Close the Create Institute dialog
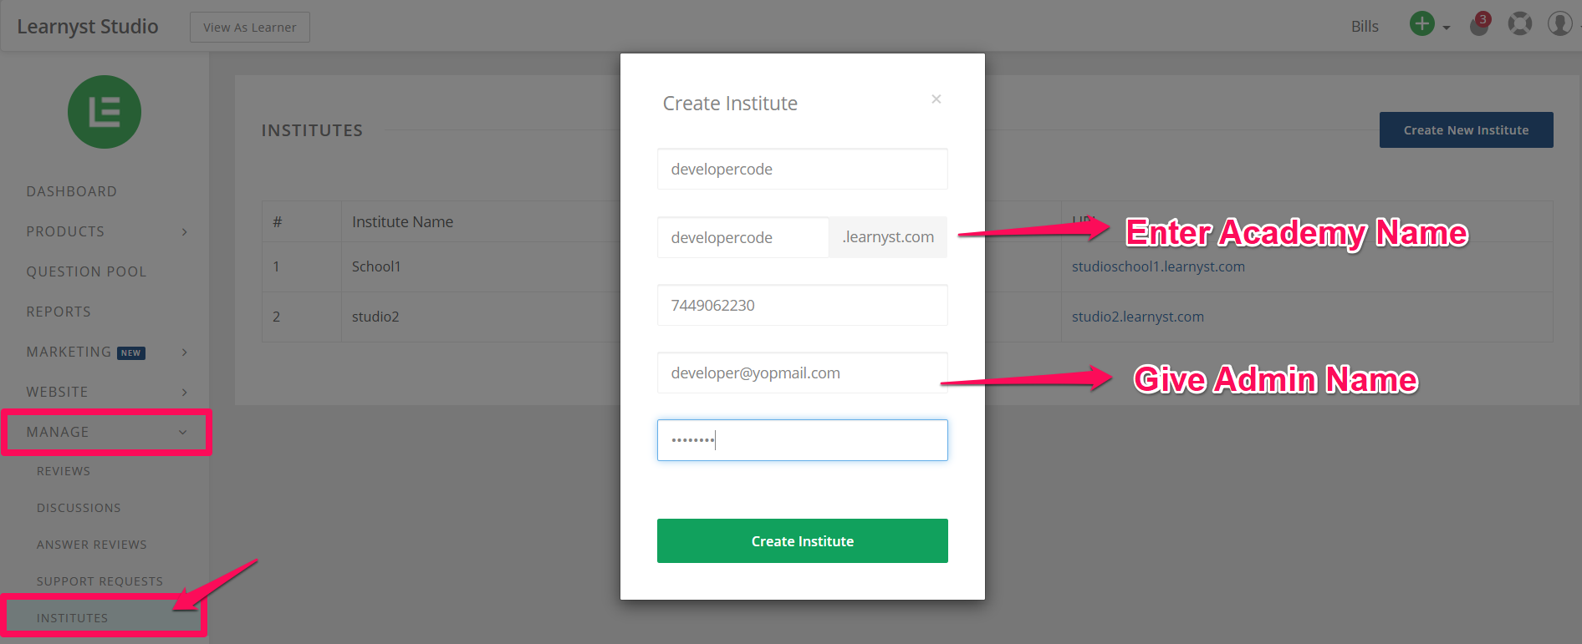This screenshot has width=1582, height=644. pos(936,99)
